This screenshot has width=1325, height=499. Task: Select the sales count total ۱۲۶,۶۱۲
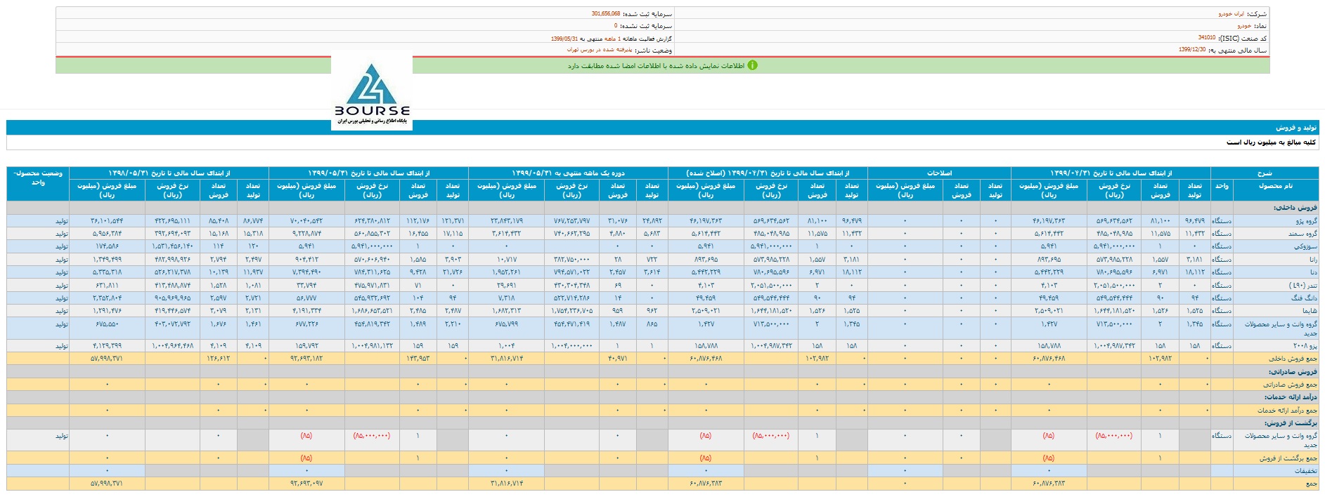click(x=219, y=359)
